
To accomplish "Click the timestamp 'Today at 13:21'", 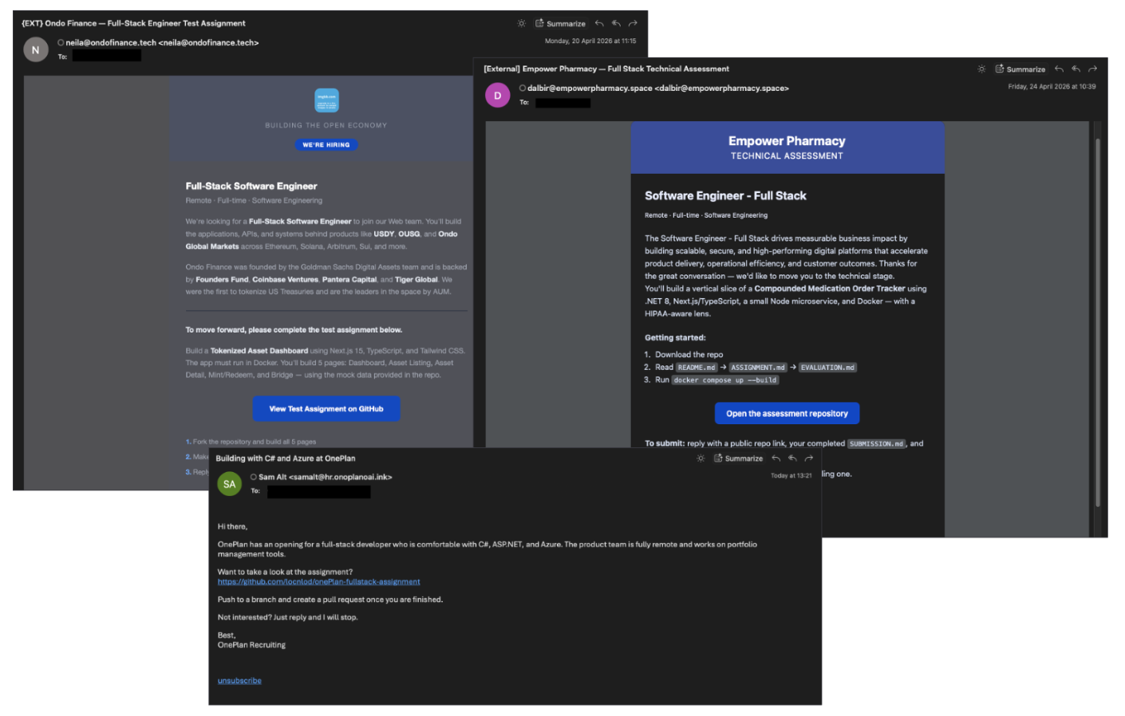I will 791,475.
